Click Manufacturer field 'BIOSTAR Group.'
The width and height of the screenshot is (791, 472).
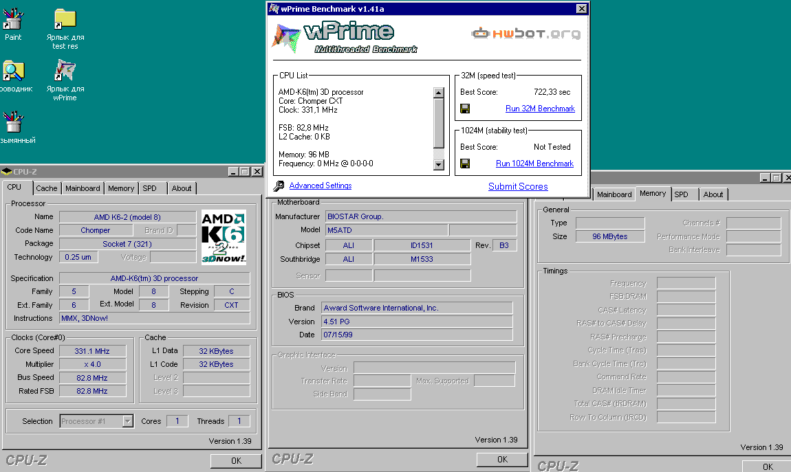pos(421,216)
